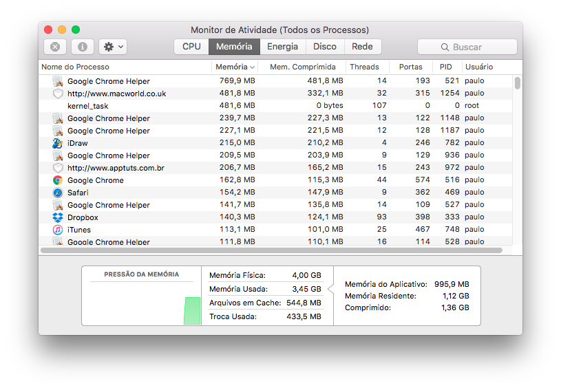Click icon of Google Chrome Helper 239,7 MB
This screenshot has height=390, width=561.
(58, 118)
